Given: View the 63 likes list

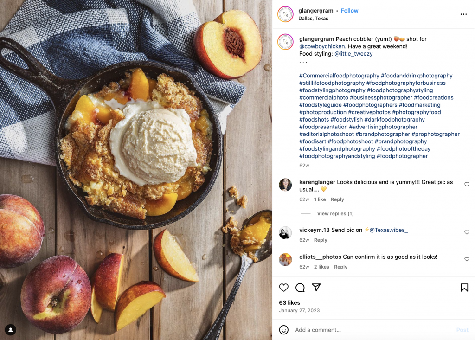Looking at the screenshot, I should pos(289,302).
